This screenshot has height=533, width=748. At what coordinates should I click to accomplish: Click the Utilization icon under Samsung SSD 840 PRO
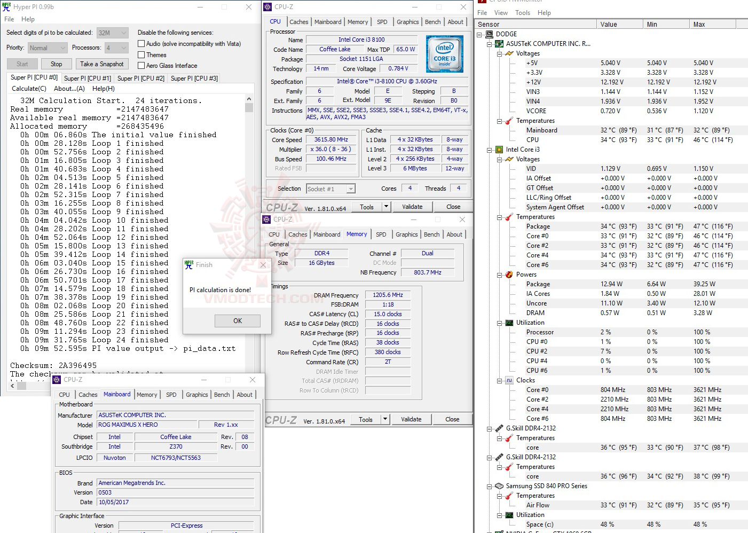(509, 515)
